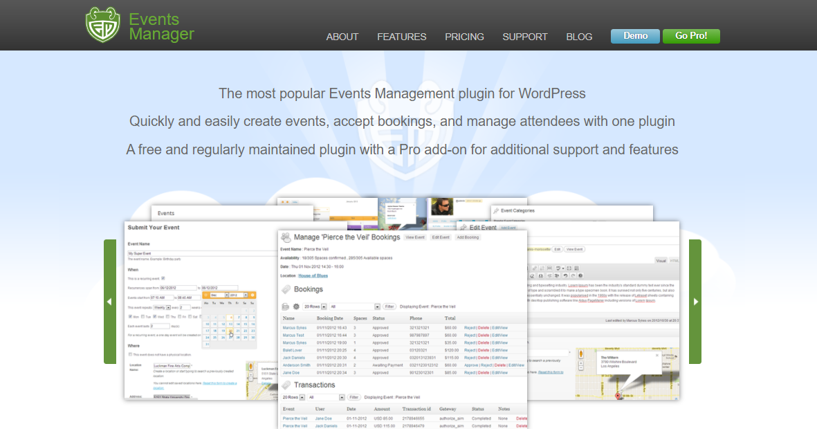Advance carousel with right arrow

click(695, 302)
